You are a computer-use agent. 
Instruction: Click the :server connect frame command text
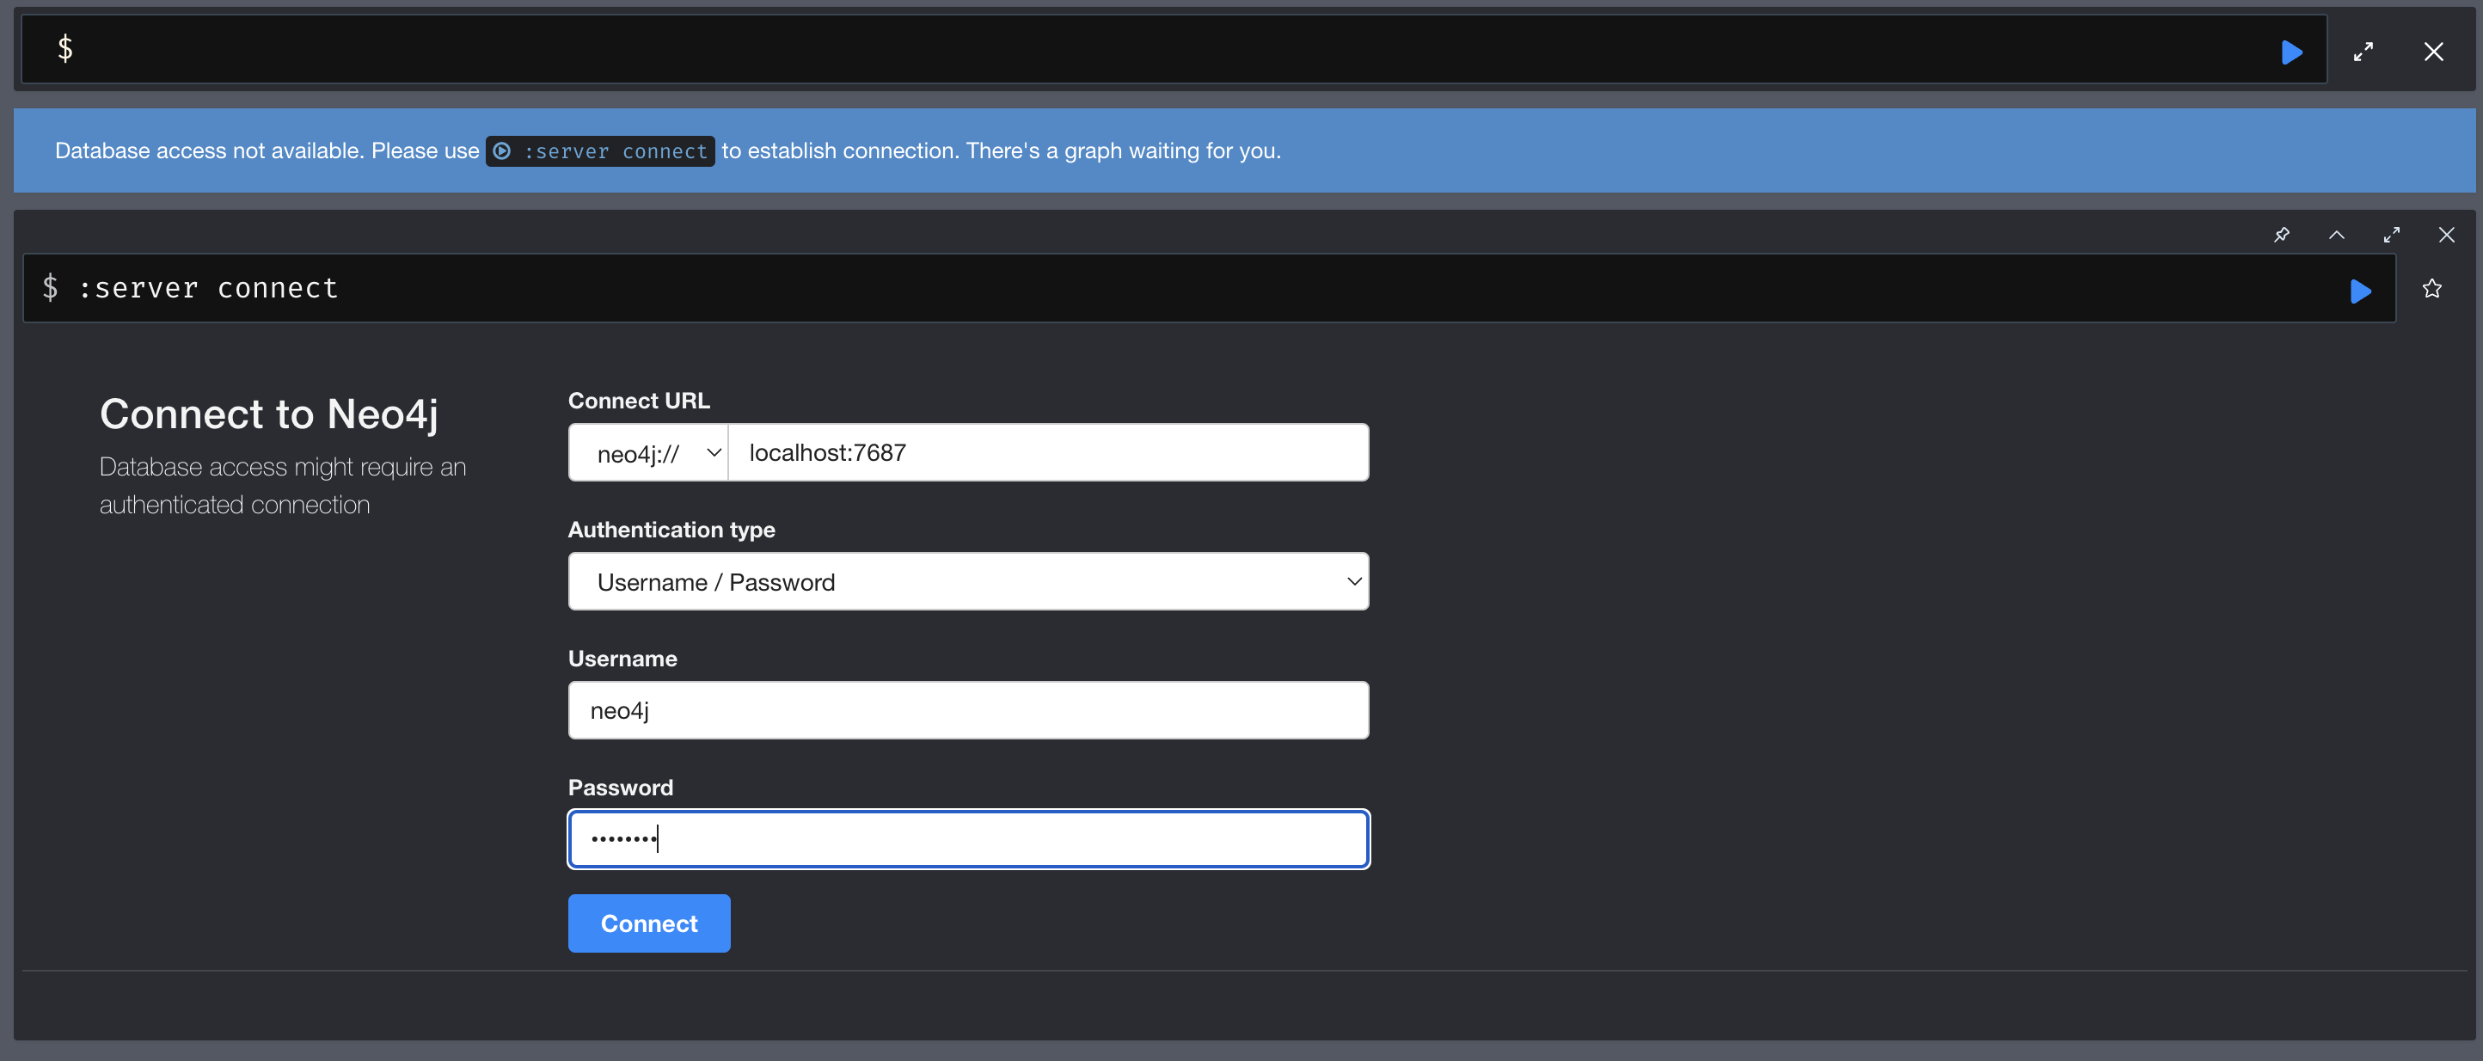click(x=207, y=288)
